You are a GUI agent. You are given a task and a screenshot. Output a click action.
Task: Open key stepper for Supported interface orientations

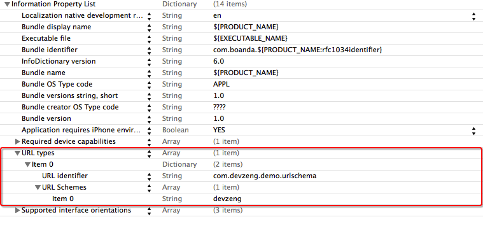(x=149, y=211)
